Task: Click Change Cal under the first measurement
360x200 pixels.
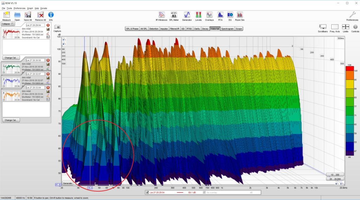Action: 11,58
